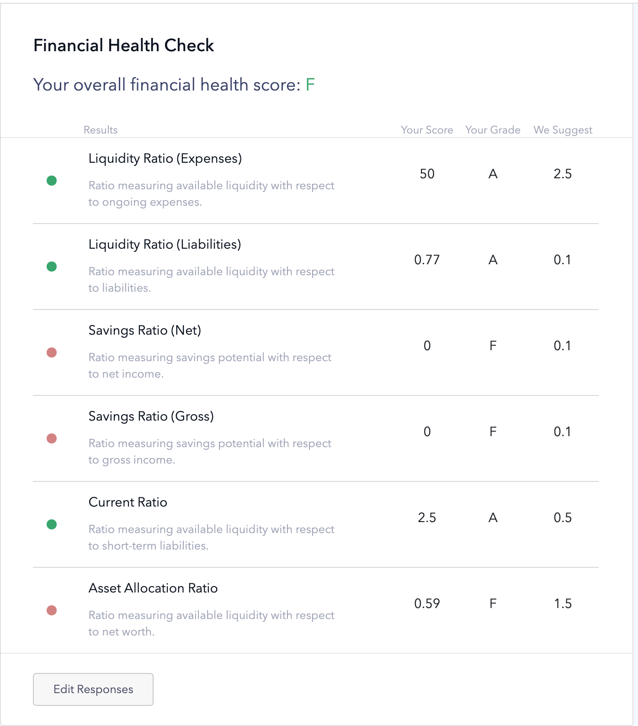638x726 pixels.
Task: Click the Savings Ratio (Gross) heading
Action: 151,416
